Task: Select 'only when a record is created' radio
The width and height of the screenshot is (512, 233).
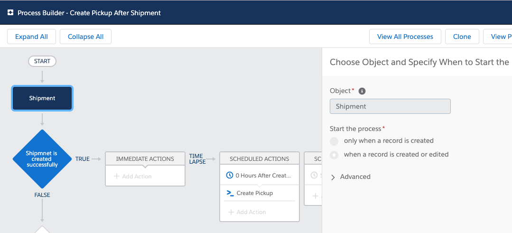Action: coord(334,141)
